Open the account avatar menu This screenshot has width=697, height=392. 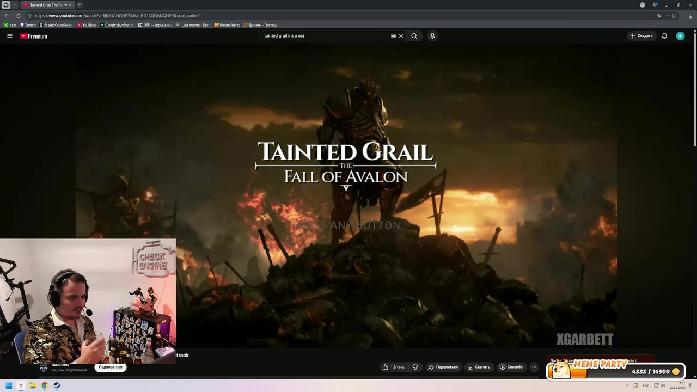(x=680, y=36)
